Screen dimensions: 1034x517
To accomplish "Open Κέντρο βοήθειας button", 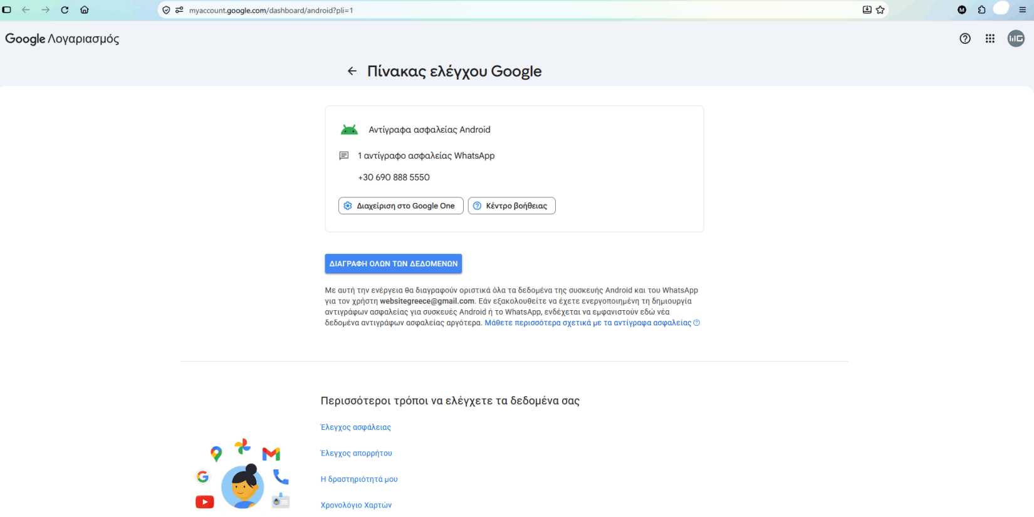I will 511,206.
